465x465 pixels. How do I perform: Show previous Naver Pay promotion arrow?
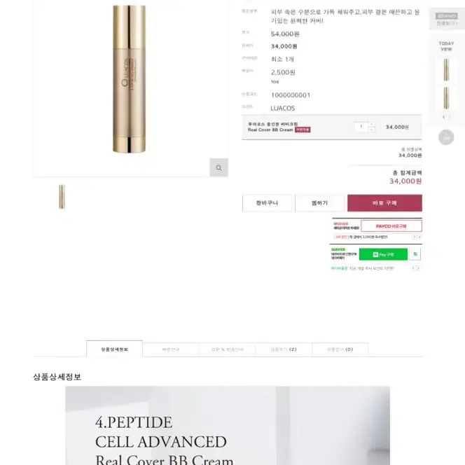(x=413, y=268)
